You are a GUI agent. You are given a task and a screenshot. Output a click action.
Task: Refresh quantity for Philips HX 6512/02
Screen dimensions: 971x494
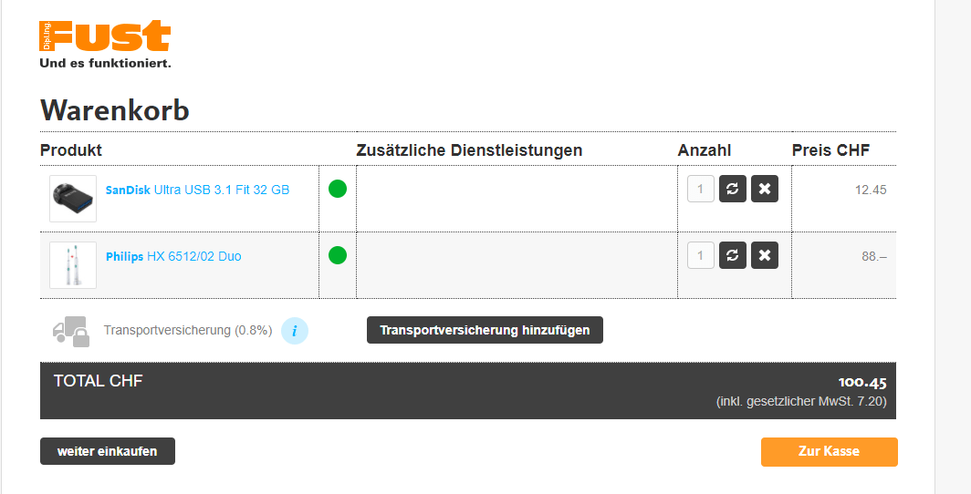732,256
